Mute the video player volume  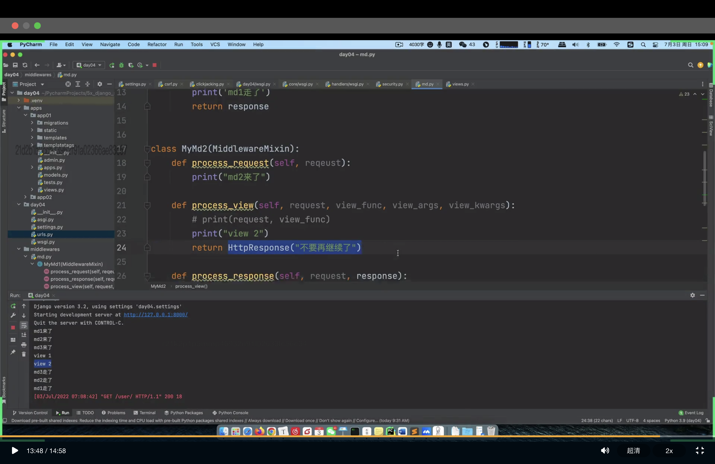coord(605,451)
